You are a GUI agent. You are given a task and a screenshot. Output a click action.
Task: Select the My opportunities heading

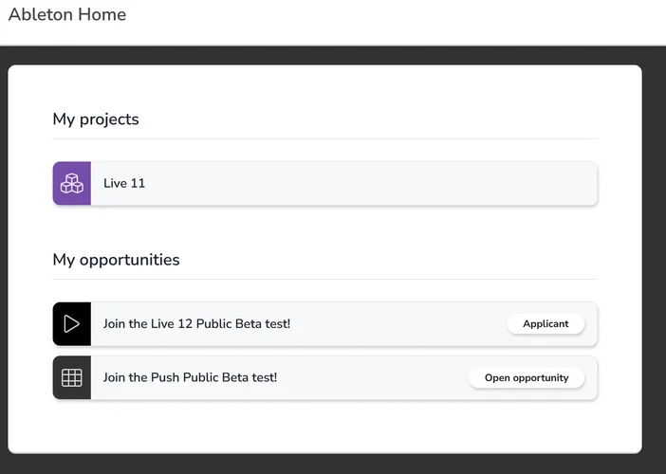116,260
